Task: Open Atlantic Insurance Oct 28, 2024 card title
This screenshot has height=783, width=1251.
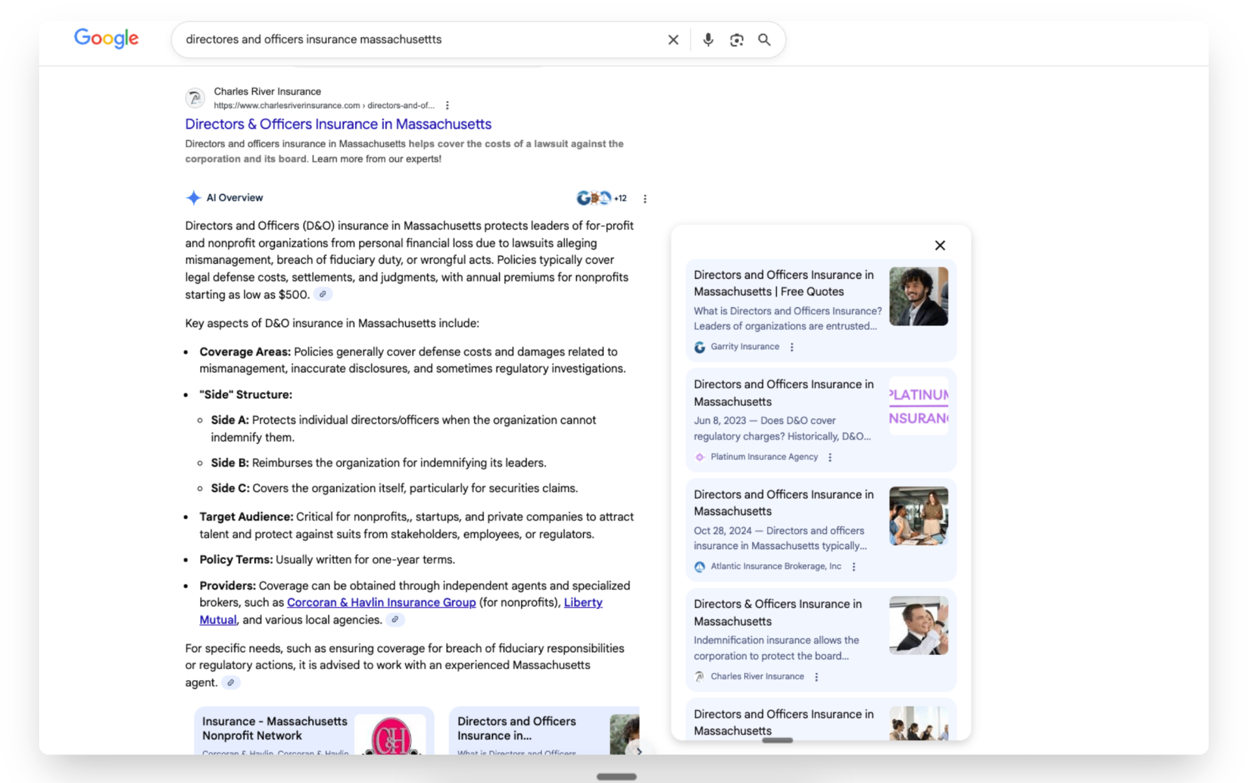Action: coord(783,503)
